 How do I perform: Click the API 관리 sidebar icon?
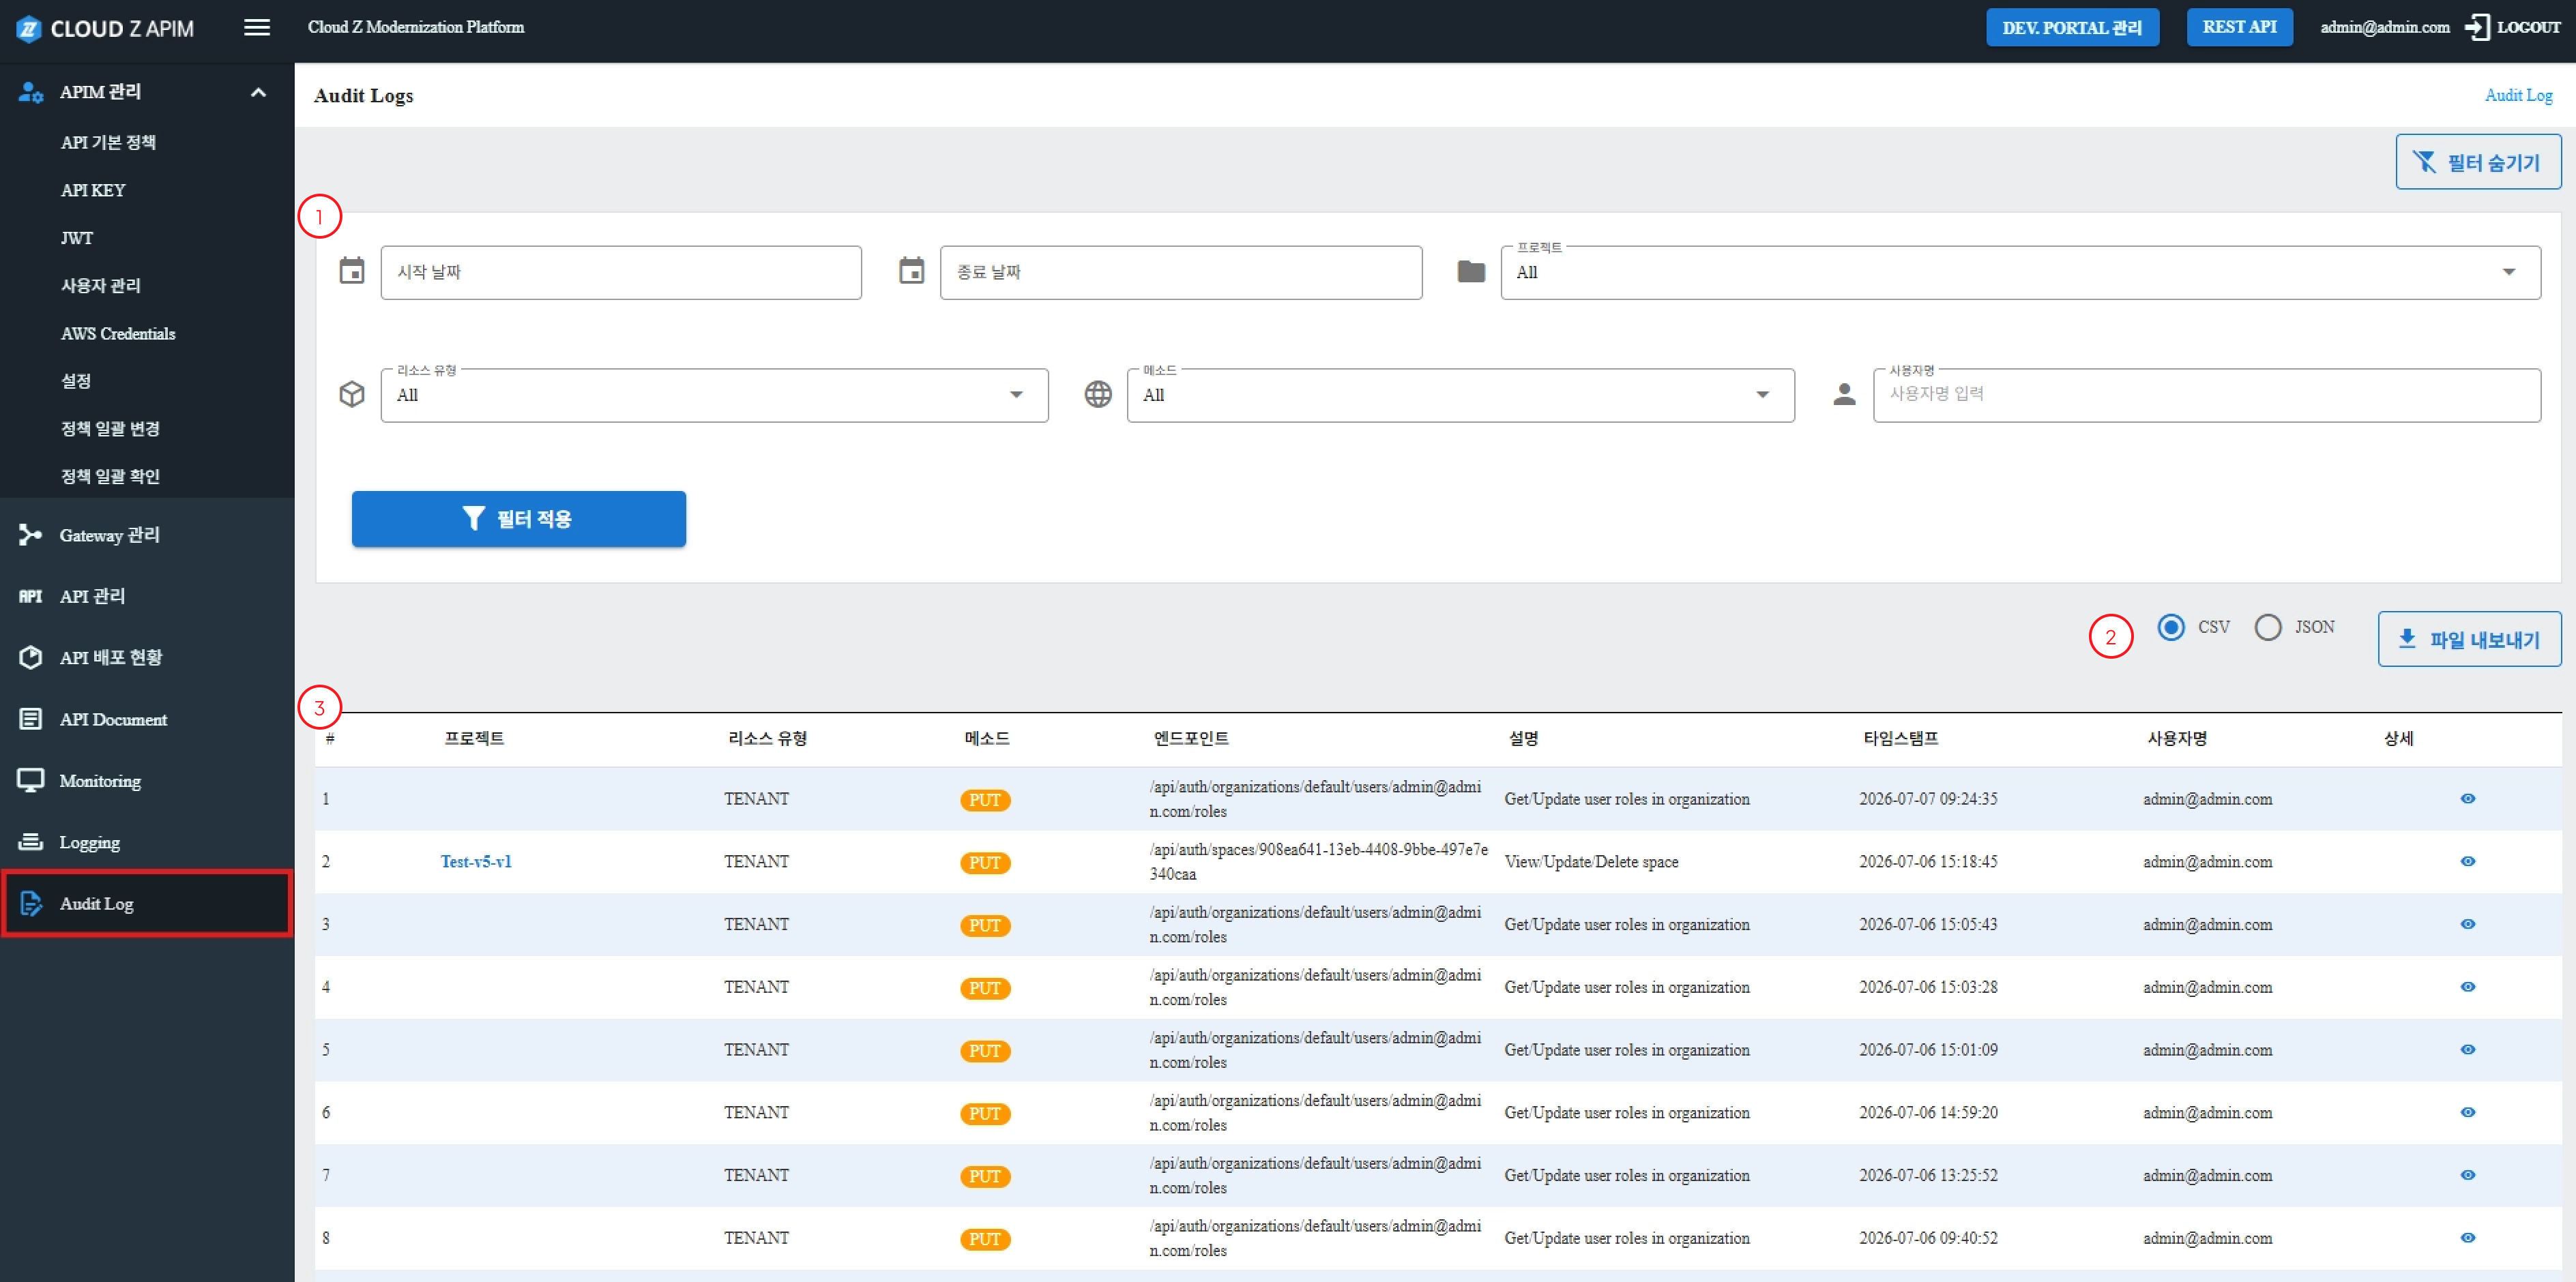click(x=30, y=597)
